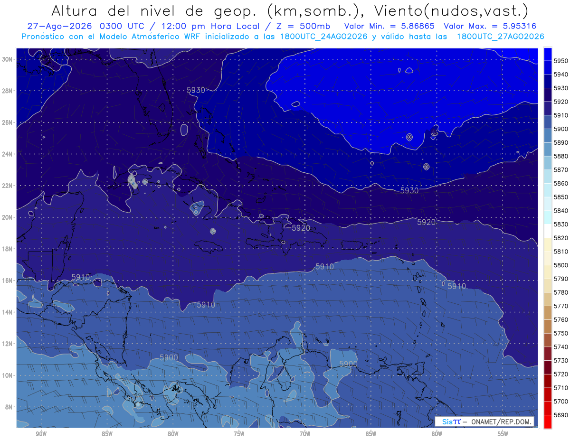570x440 pixels.
Task: Click the chart title 'Altura del nivel de geop.'
Action: pyautogui.click(x=154, y=11)
